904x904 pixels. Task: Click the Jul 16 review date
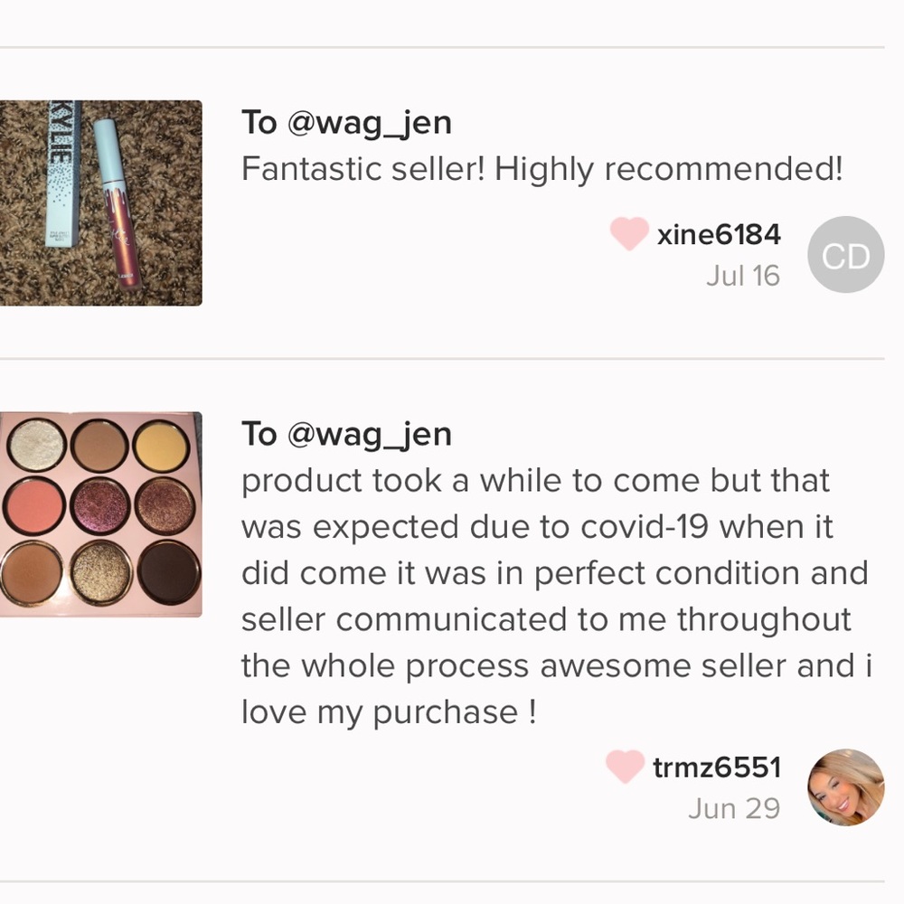(743, 276)
